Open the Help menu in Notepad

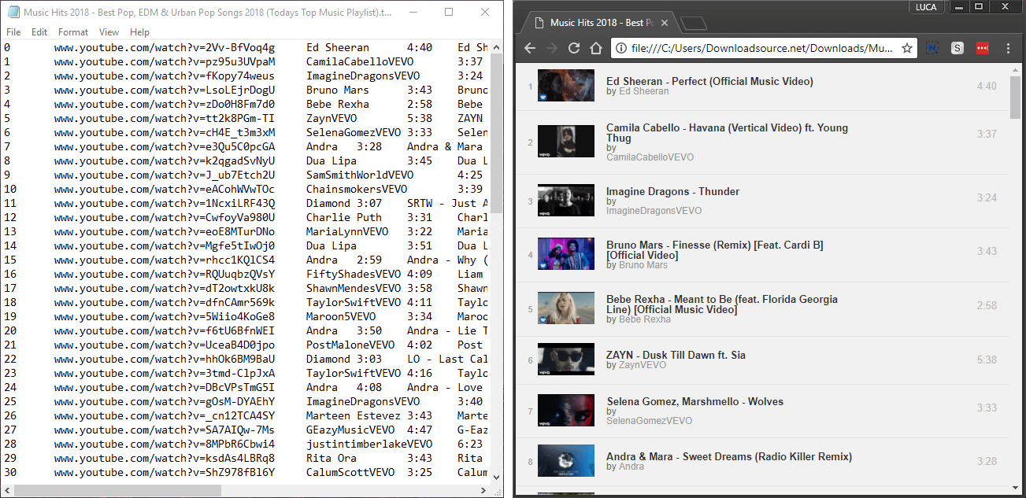139,32
